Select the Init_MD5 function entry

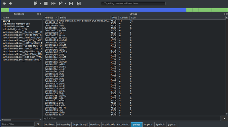(x=21, y=40)
